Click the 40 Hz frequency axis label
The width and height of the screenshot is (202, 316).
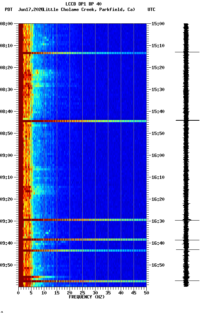tap(121, 293)
